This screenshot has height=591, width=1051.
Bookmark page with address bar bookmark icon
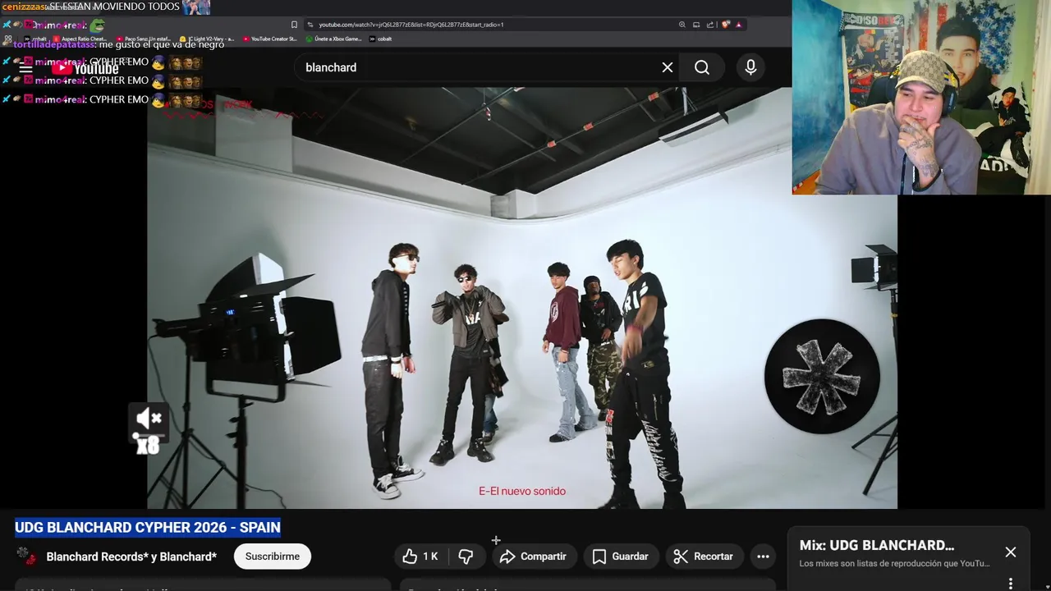click(295, 25)
